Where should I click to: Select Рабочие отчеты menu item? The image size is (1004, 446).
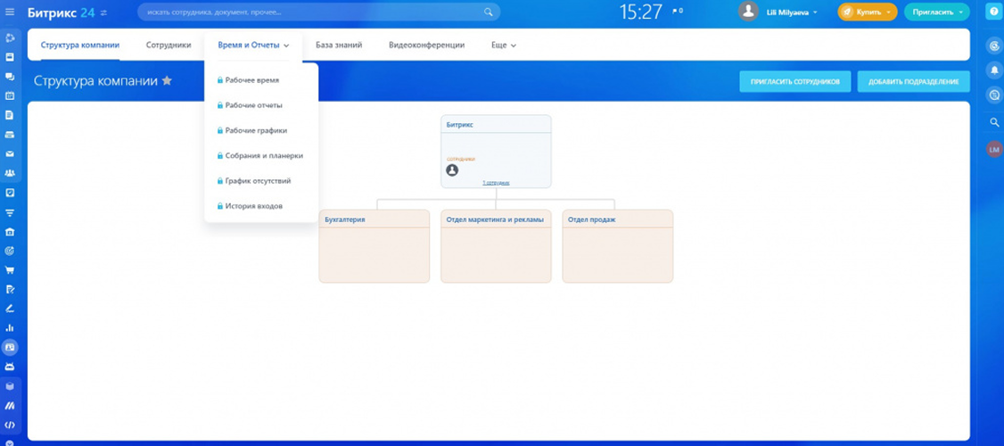[253, 105]
